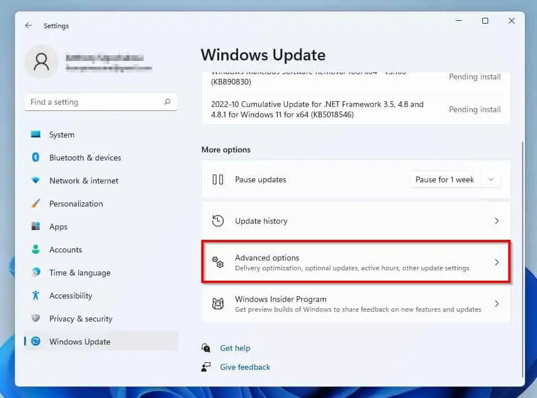The height and width of the screenshot is (398, 537).
Task: Click the Pause for 1 week button
Action: (445, 179)
